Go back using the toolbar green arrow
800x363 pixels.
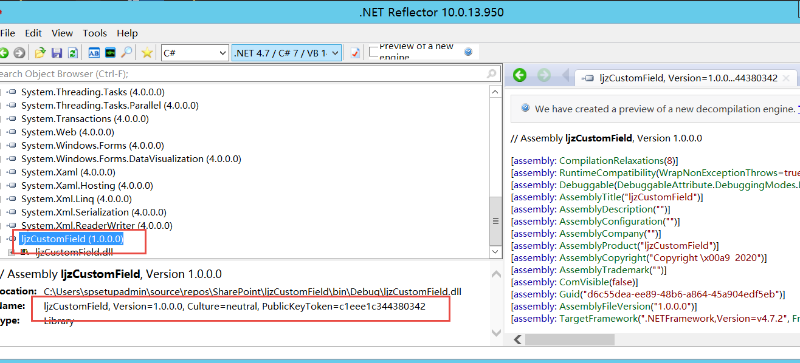(4, 53)
